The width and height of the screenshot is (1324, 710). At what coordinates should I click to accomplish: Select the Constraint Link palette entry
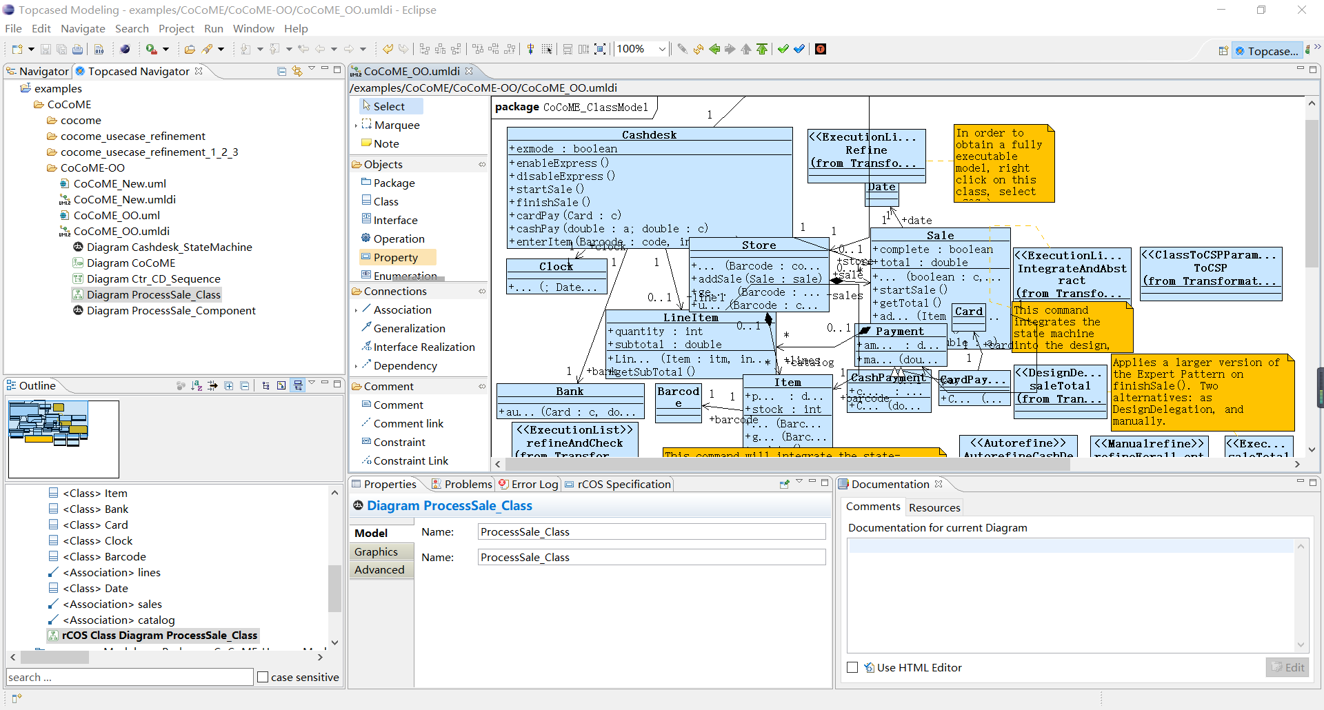click(405, 460)
